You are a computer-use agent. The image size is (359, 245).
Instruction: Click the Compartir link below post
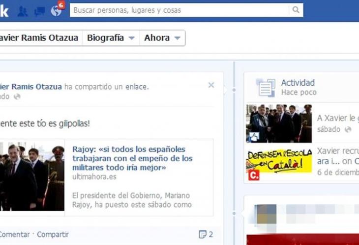click(53, 235)
